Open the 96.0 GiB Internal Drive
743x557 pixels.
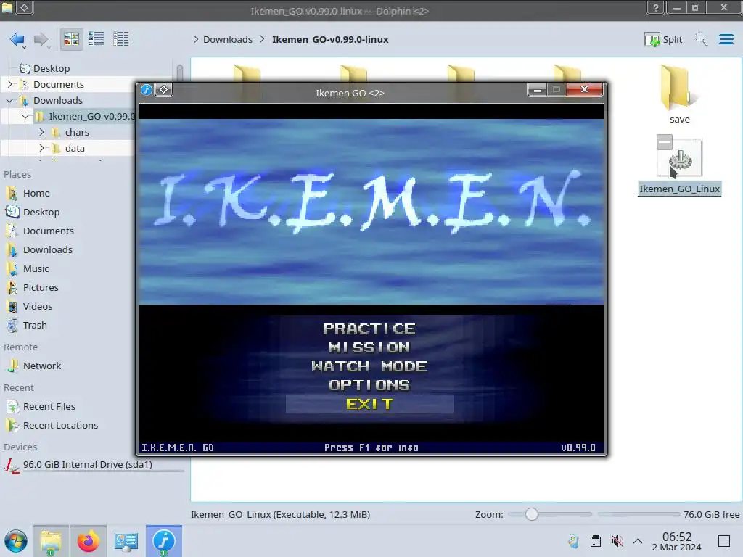click(x=87, y=465)
